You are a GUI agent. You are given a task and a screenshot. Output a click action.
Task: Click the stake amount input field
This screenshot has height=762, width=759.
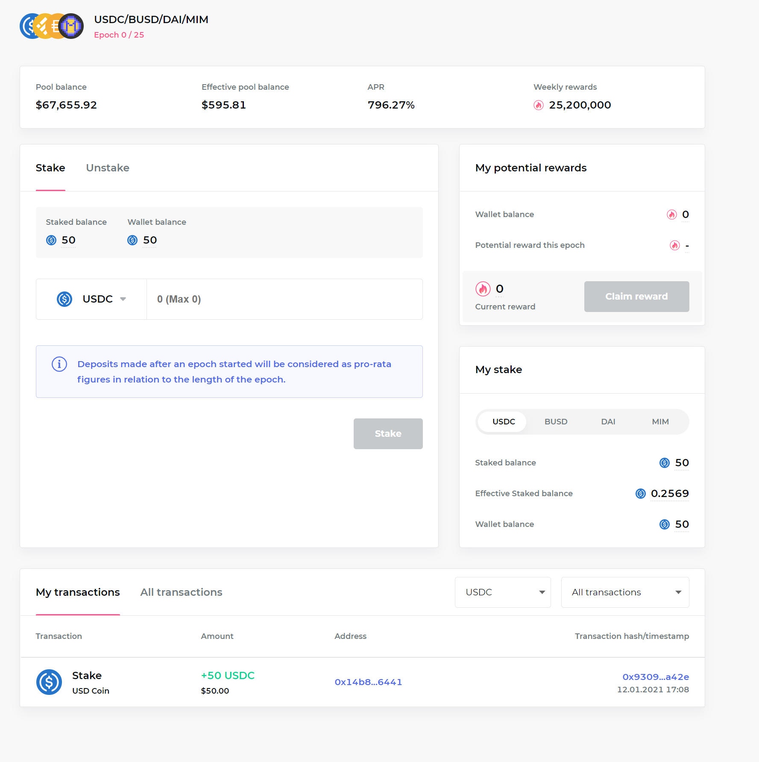(x=284, y=299)
